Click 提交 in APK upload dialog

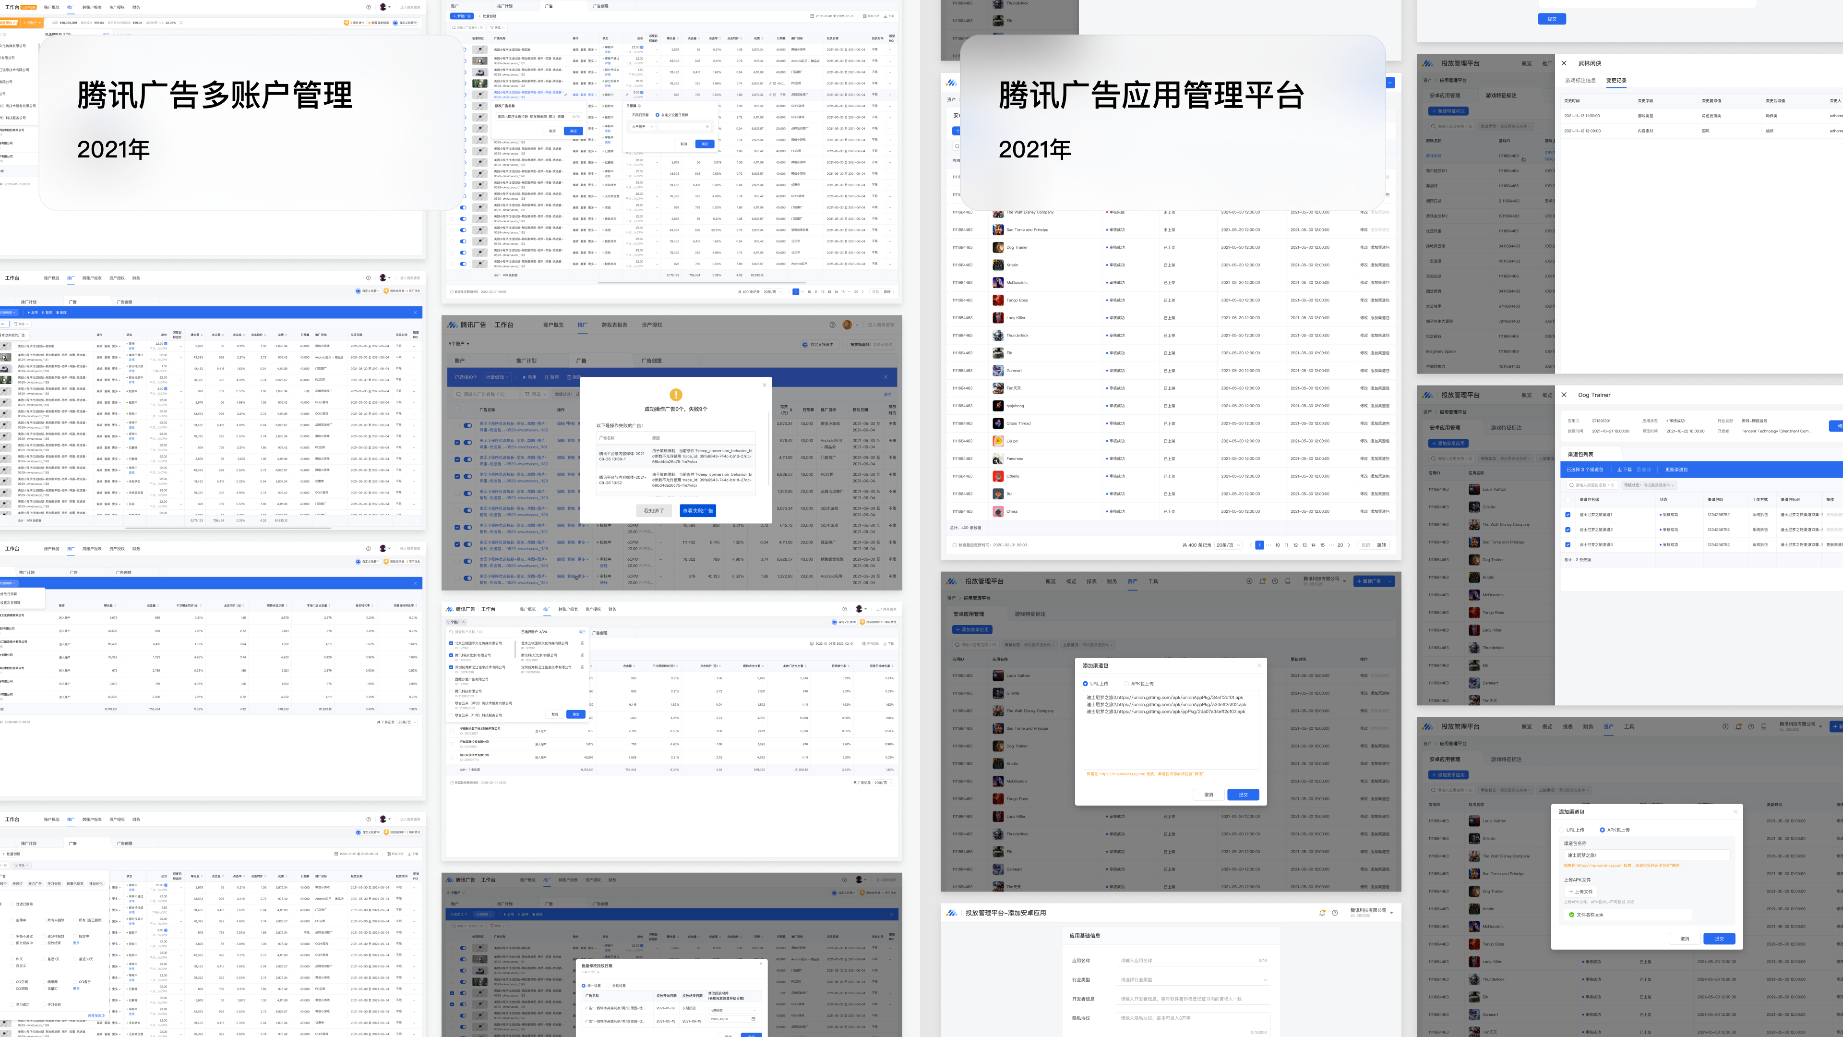click(1719, 938)
